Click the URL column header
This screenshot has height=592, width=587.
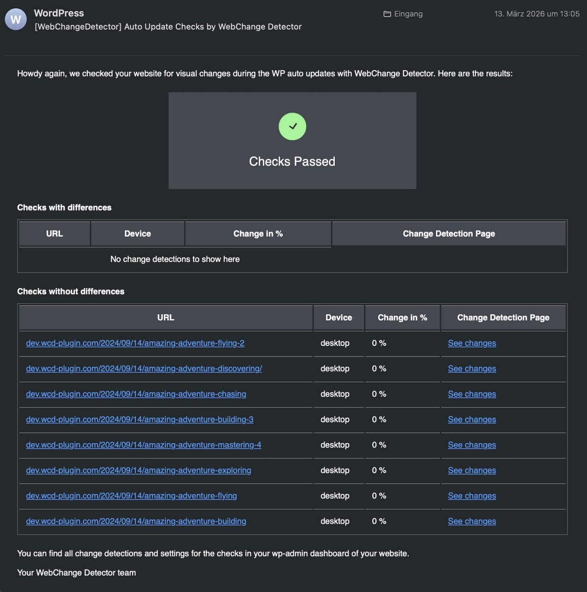166,317
